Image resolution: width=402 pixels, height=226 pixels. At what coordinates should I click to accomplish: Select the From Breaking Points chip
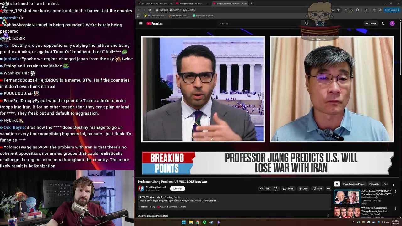pos(354,184)
